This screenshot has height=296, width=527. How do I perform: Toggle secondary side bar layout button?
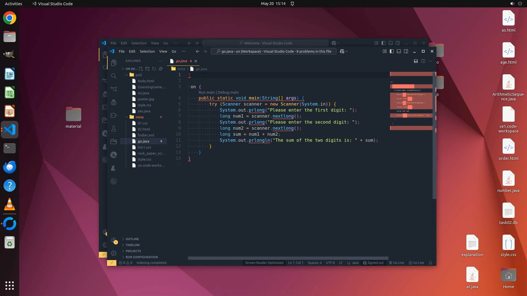(406, 51)
